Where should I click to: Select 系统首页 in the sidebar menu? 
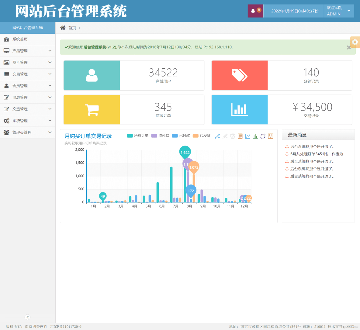[28, 39]
